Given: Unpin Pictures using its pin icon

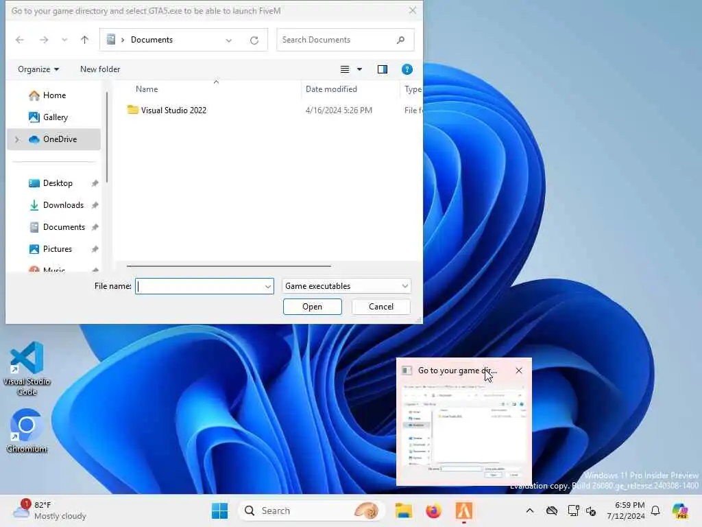Looking at the screenshot, I should tap(95, 249).
